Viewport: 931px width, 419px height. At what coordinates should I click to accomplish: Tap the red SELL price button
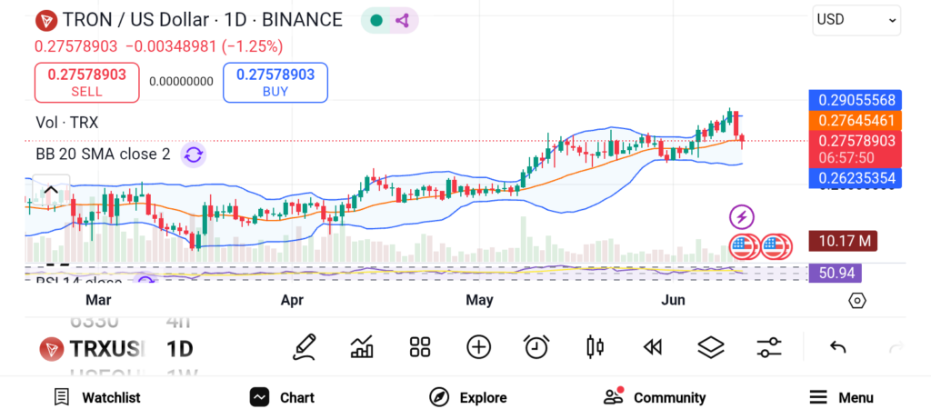tap(86, 83)
